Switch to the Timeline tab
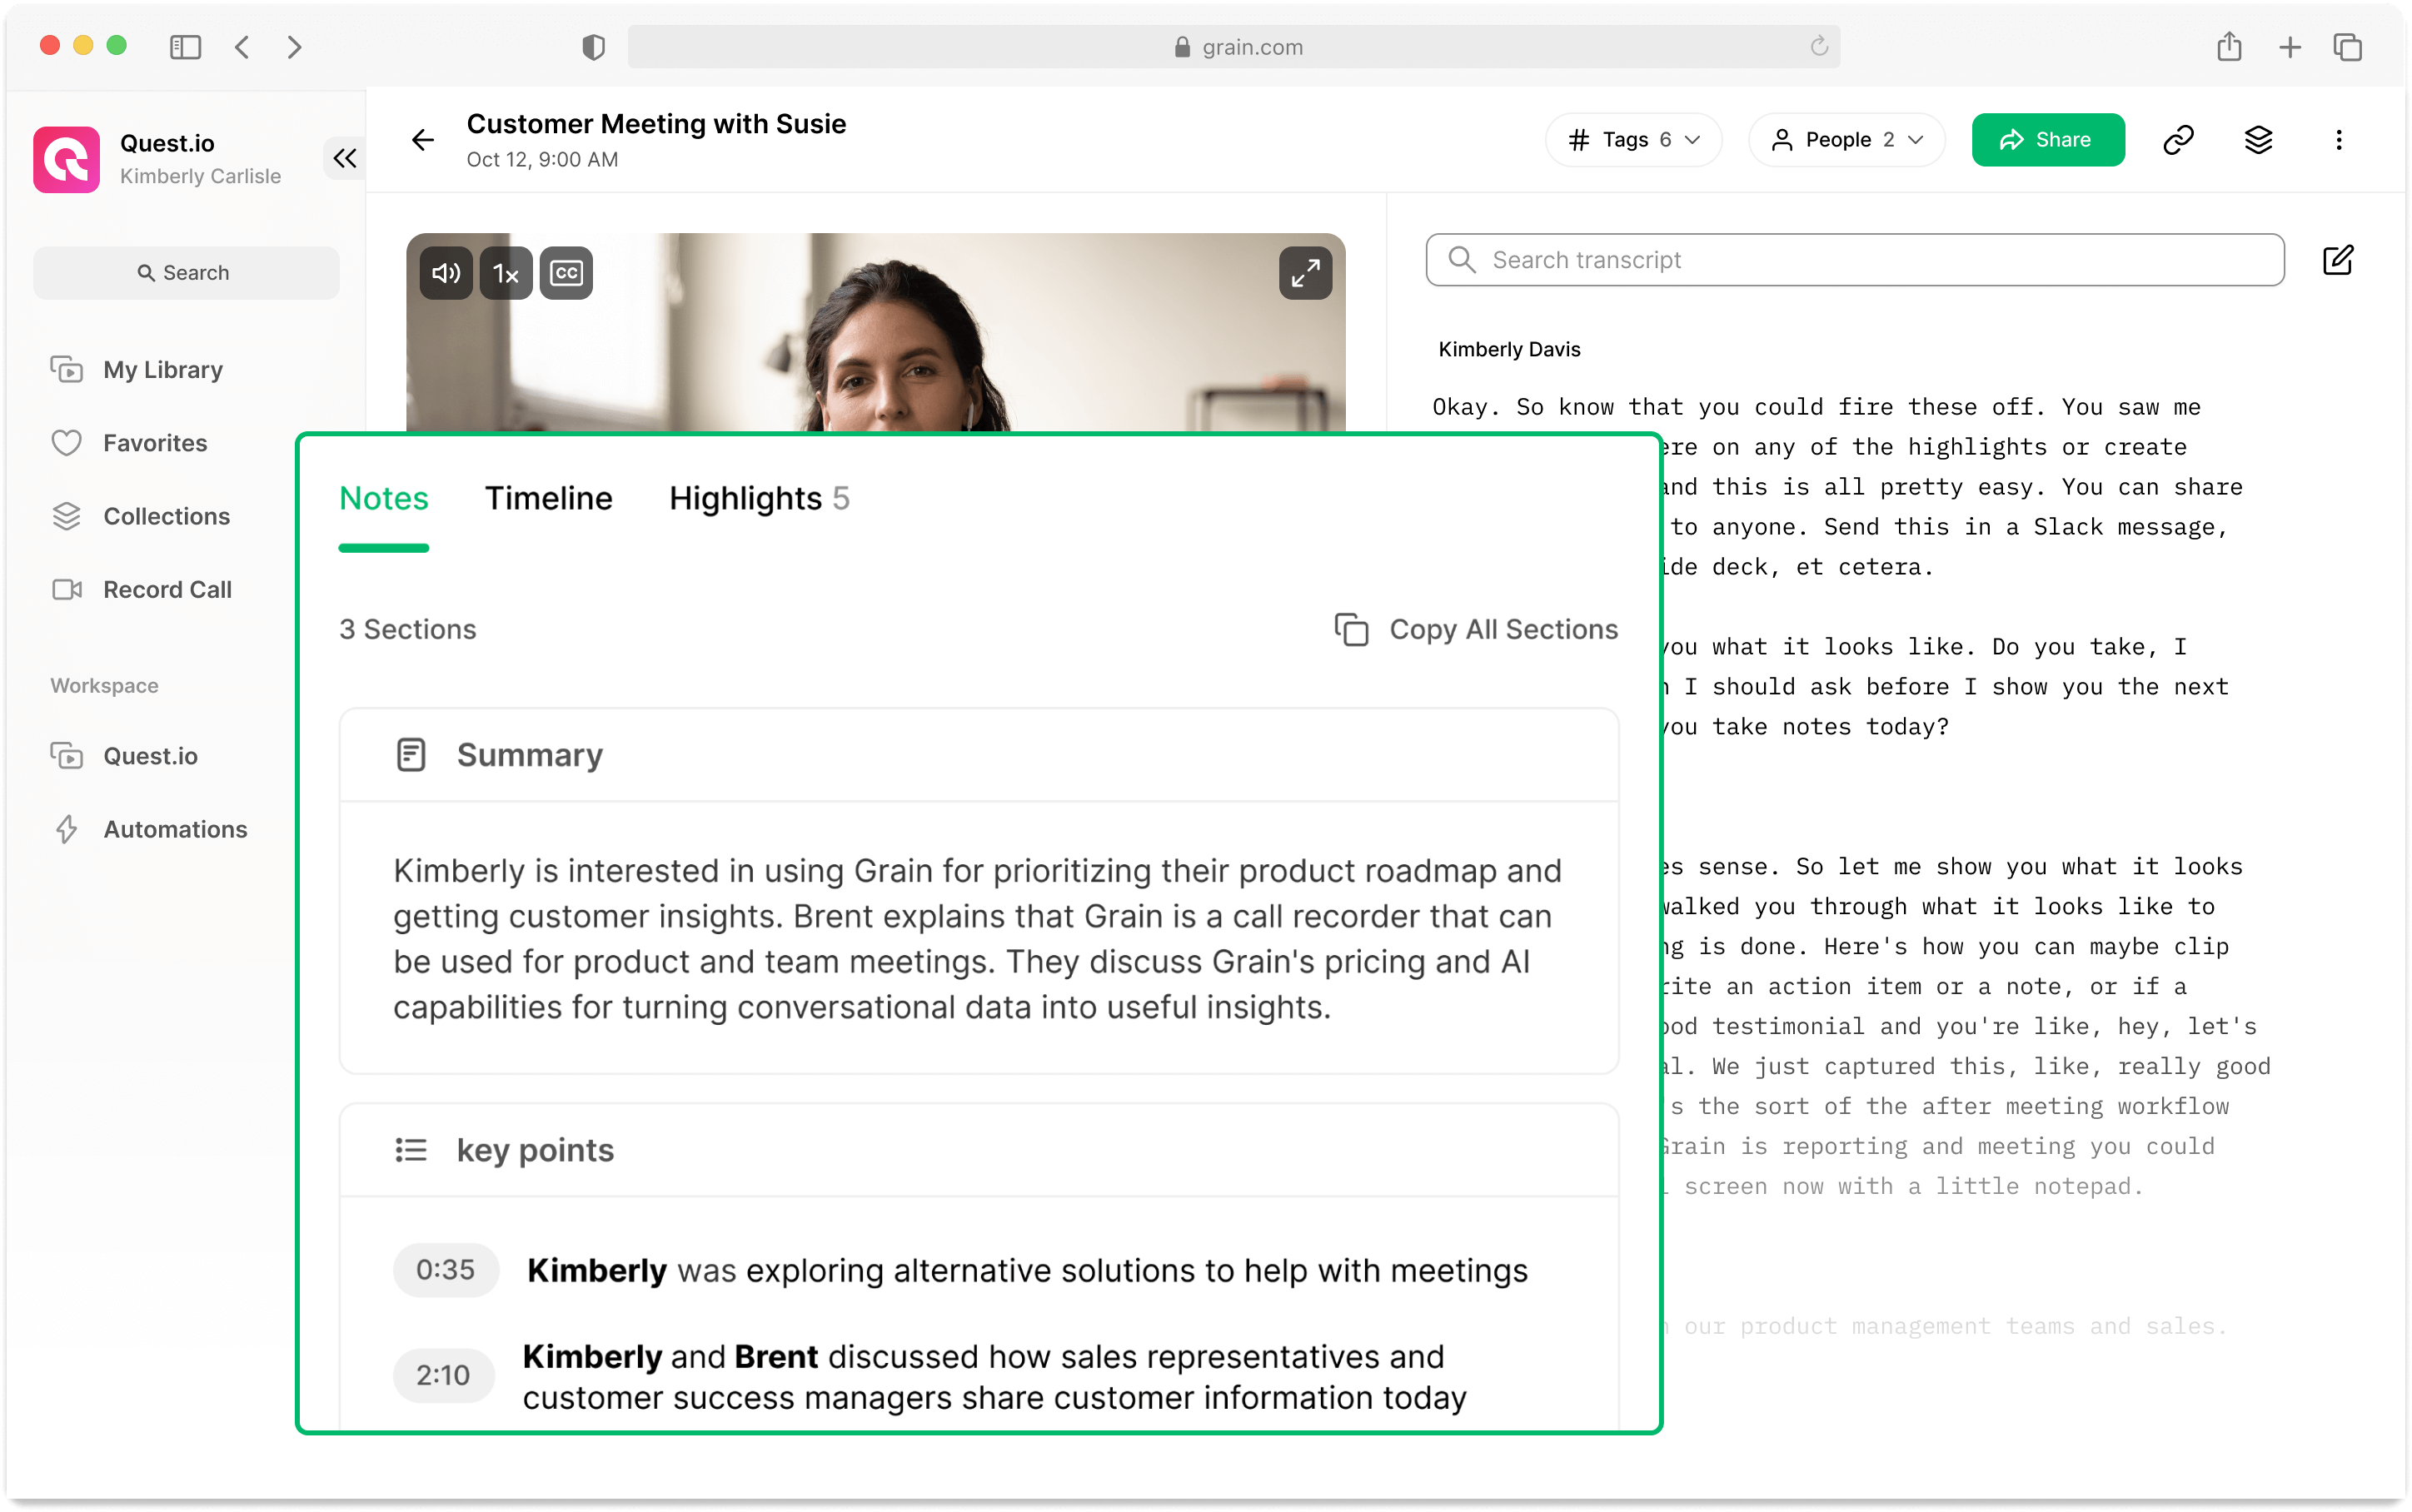 (x=548, y=498)
